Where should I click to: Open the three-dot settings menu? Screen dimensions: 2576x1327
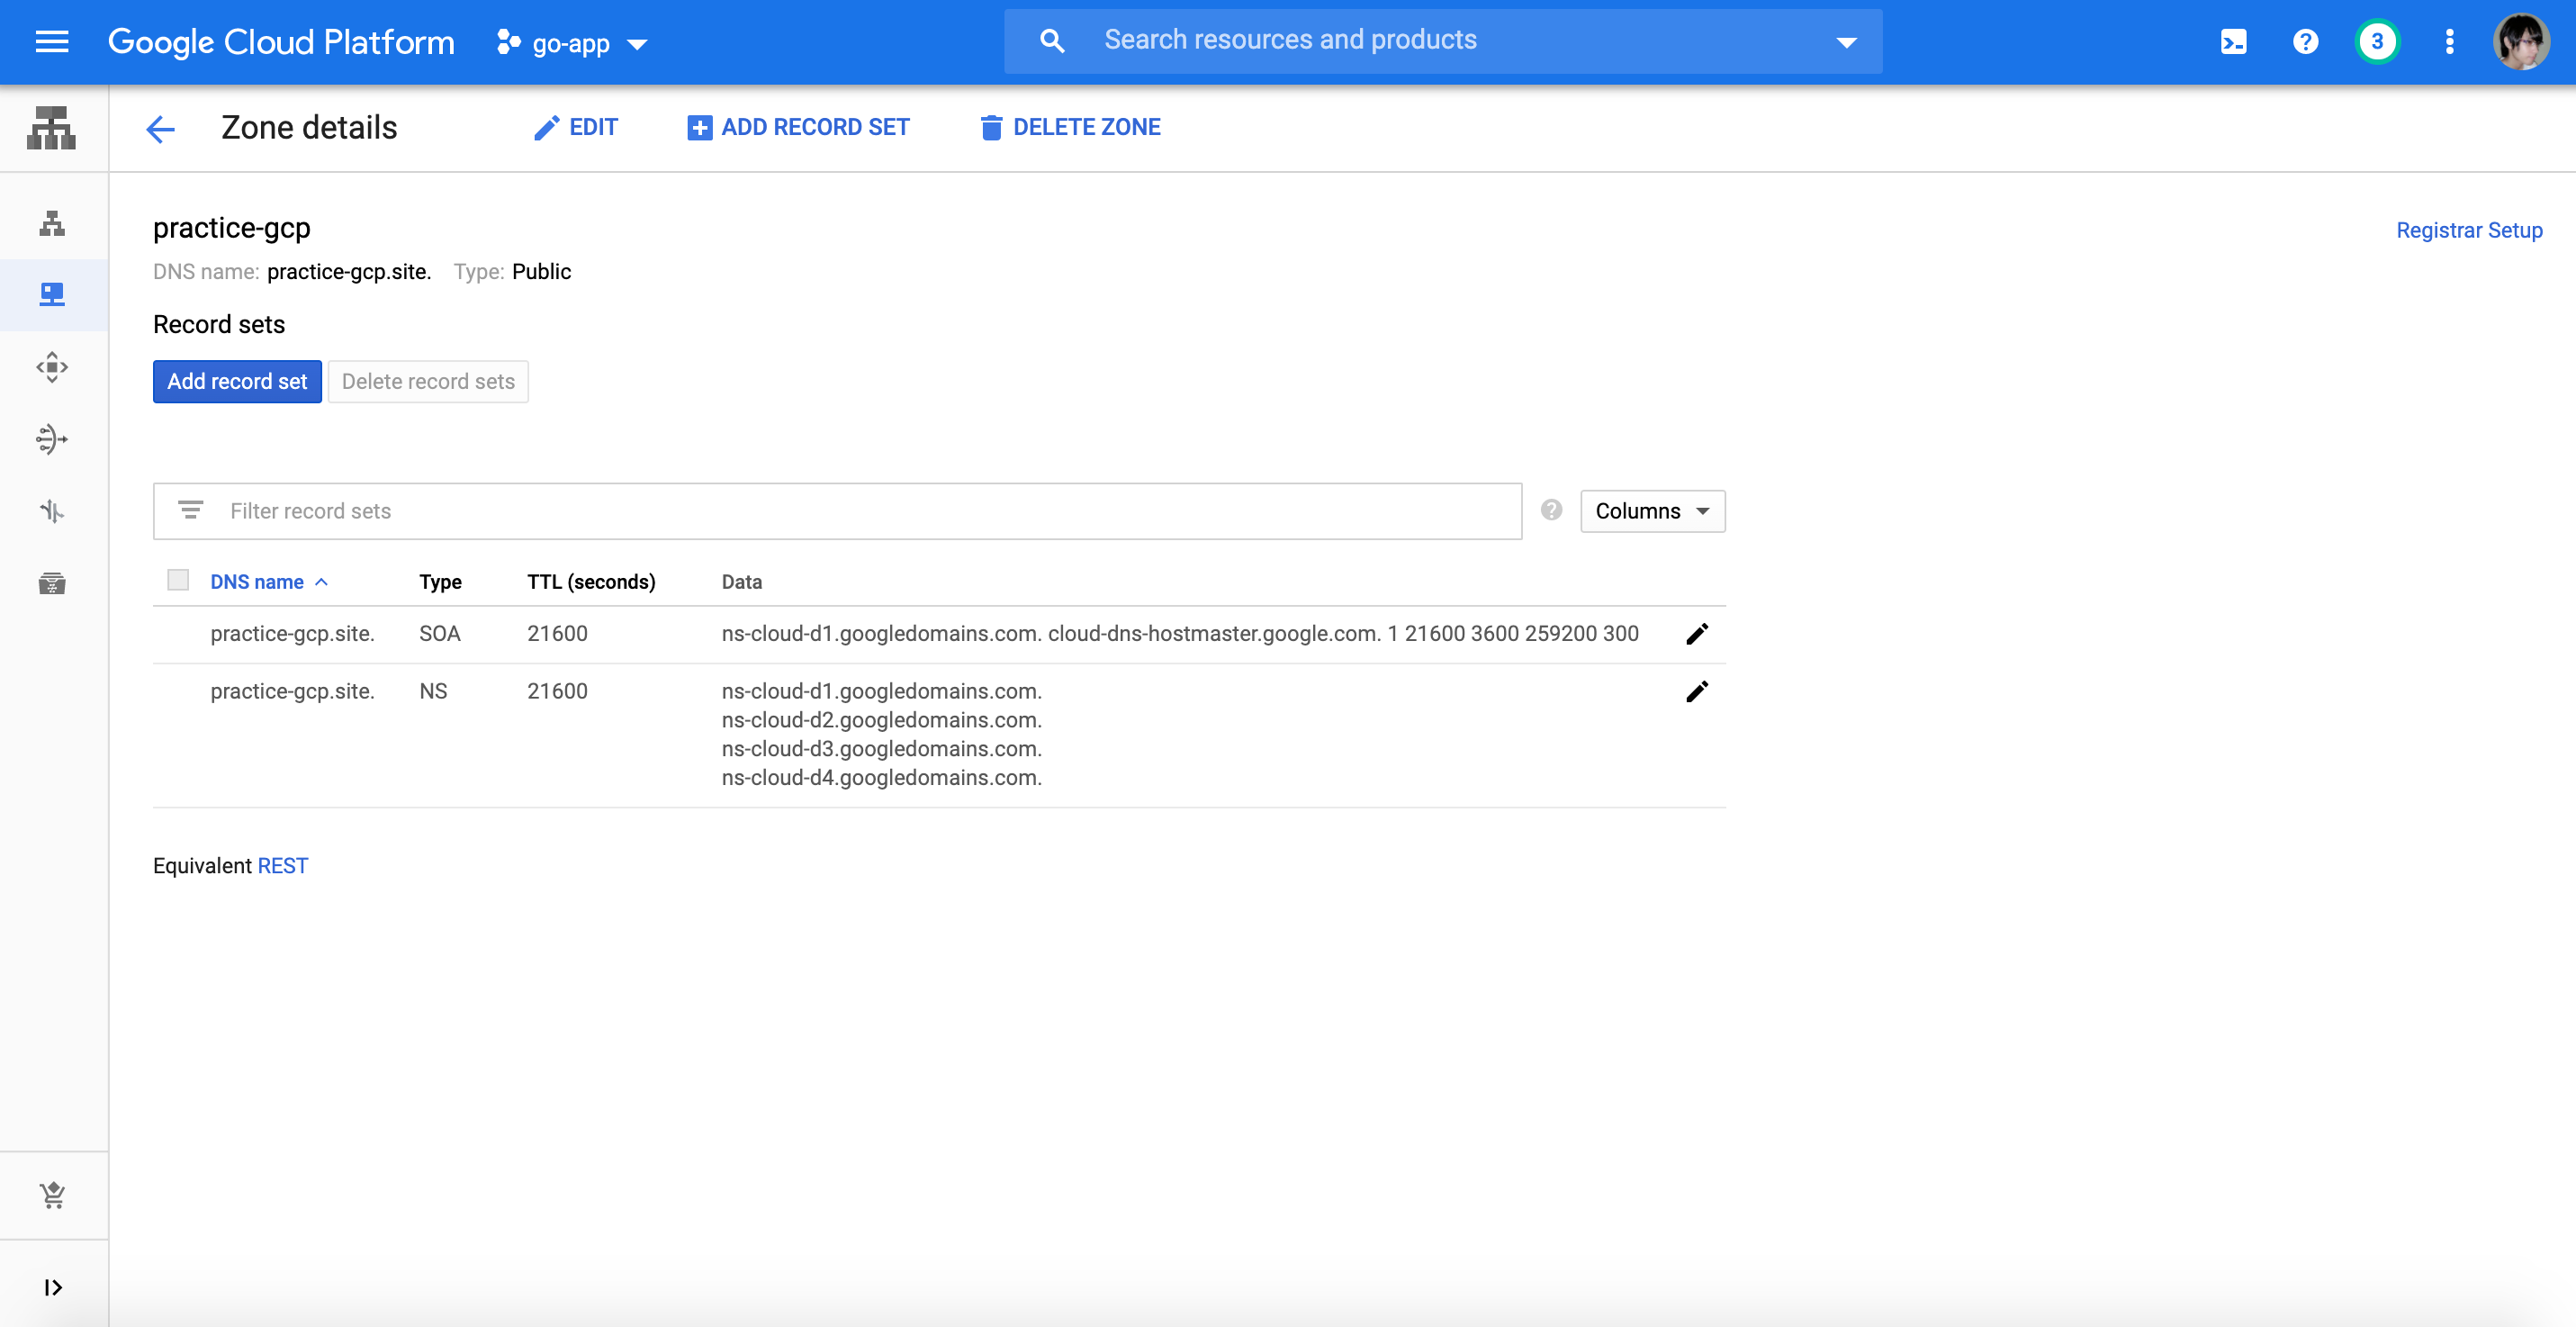click(2449, 42)
